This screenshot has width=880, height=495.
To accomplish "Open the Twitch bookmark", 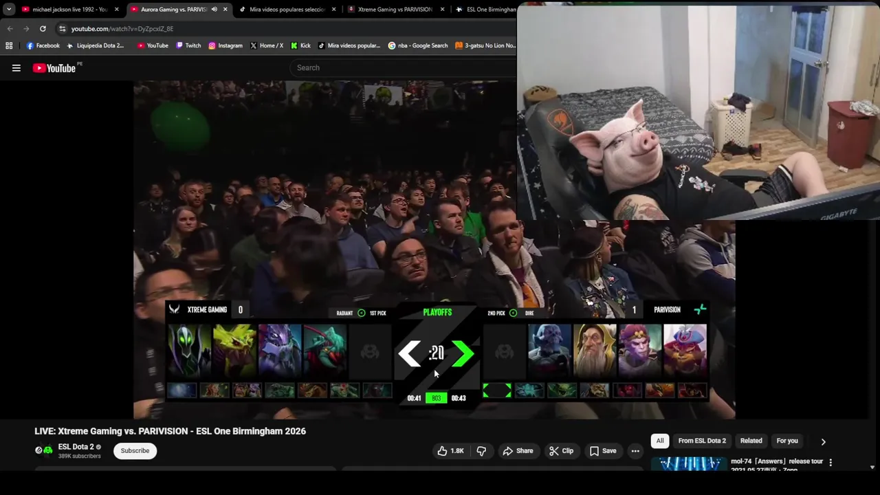I will (x=188, y=45).
